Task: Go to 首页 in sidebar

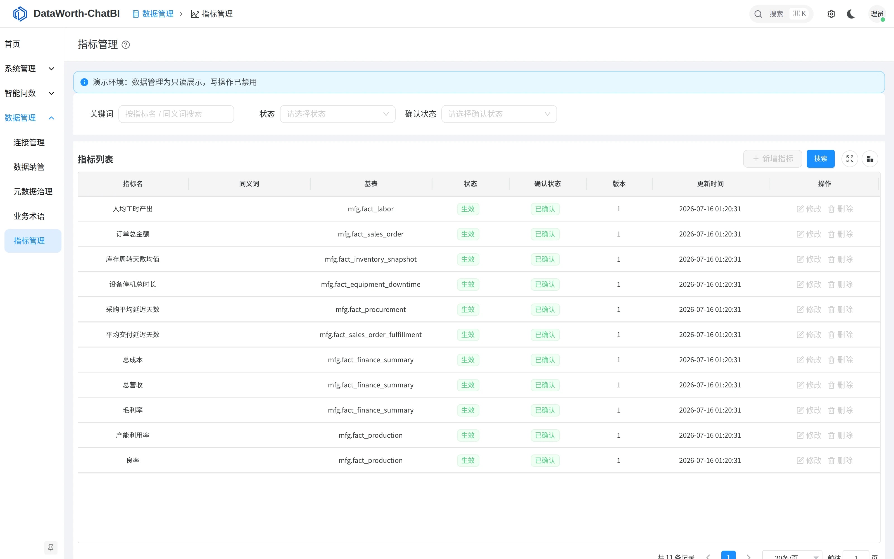Action: click(x=12, y=44)
